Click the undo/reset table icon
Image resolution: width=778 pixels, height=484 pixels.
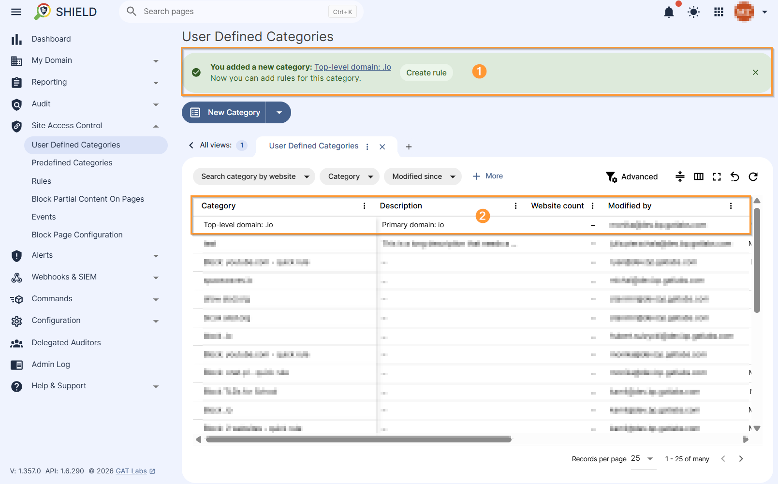point(735,177)
